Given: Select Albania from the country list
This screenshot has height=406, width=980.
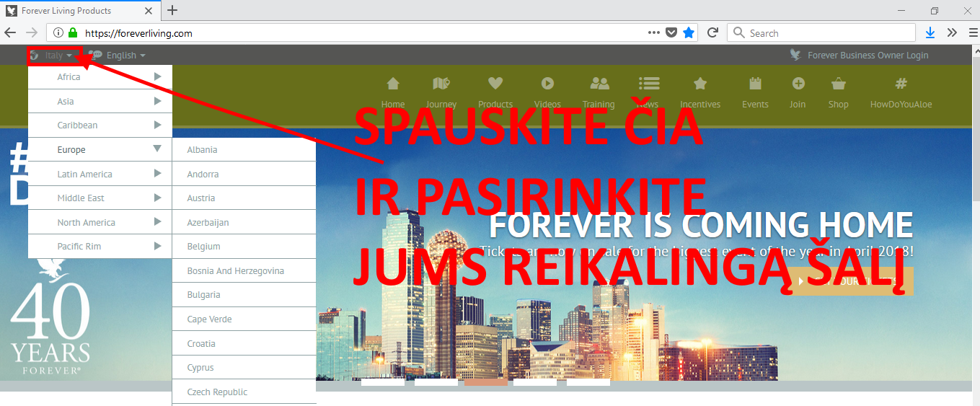Looking at the screenshot, I should [244, 150].
